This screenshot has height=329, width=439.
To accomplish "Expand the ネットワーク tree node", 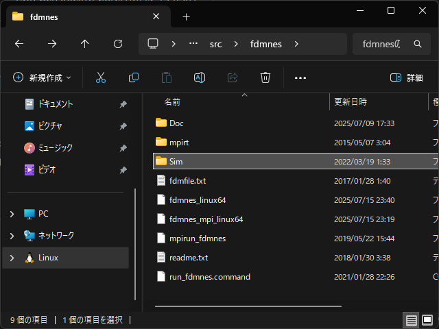I will [12, 236].
